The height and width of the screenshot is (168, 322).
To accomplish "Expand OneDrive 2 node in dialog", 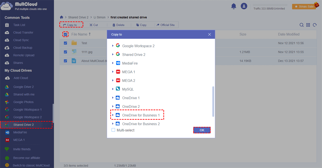I will coord(113,106).
